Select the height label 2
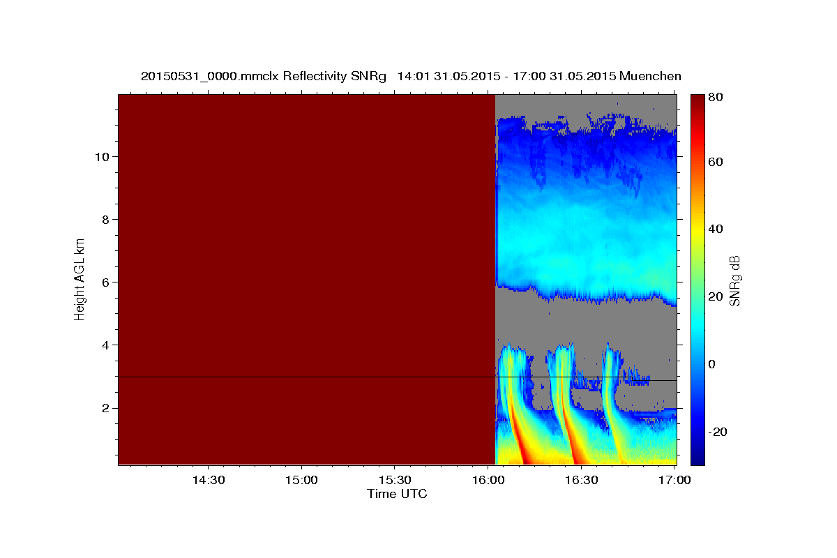The height and width of the screenshot is (558, 837). [x=104, y=407]
